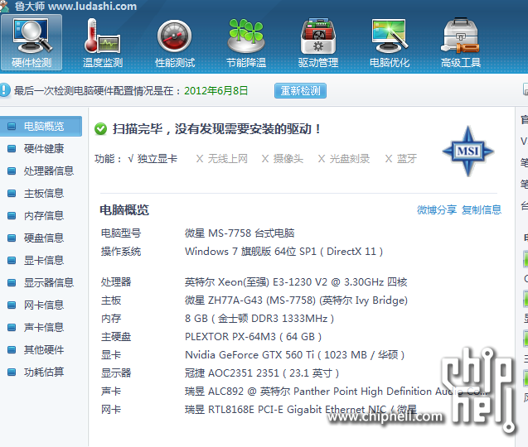Click the MSI brand logo
Image resolution: width=528 pixels, height=447 pixels.
coord(467,151)
